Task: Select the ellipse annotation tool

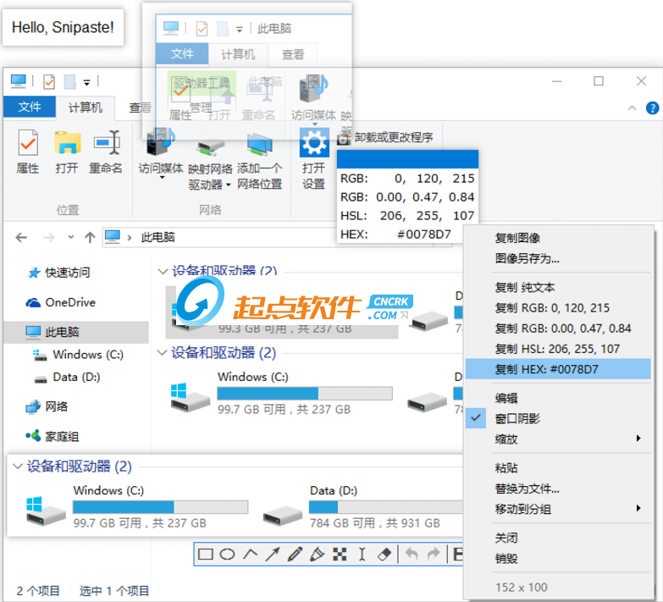Action: [228, 555]
